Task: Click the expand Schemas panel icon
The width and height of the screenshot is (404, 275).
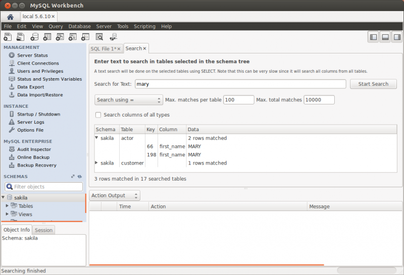Action: (73, 177)
